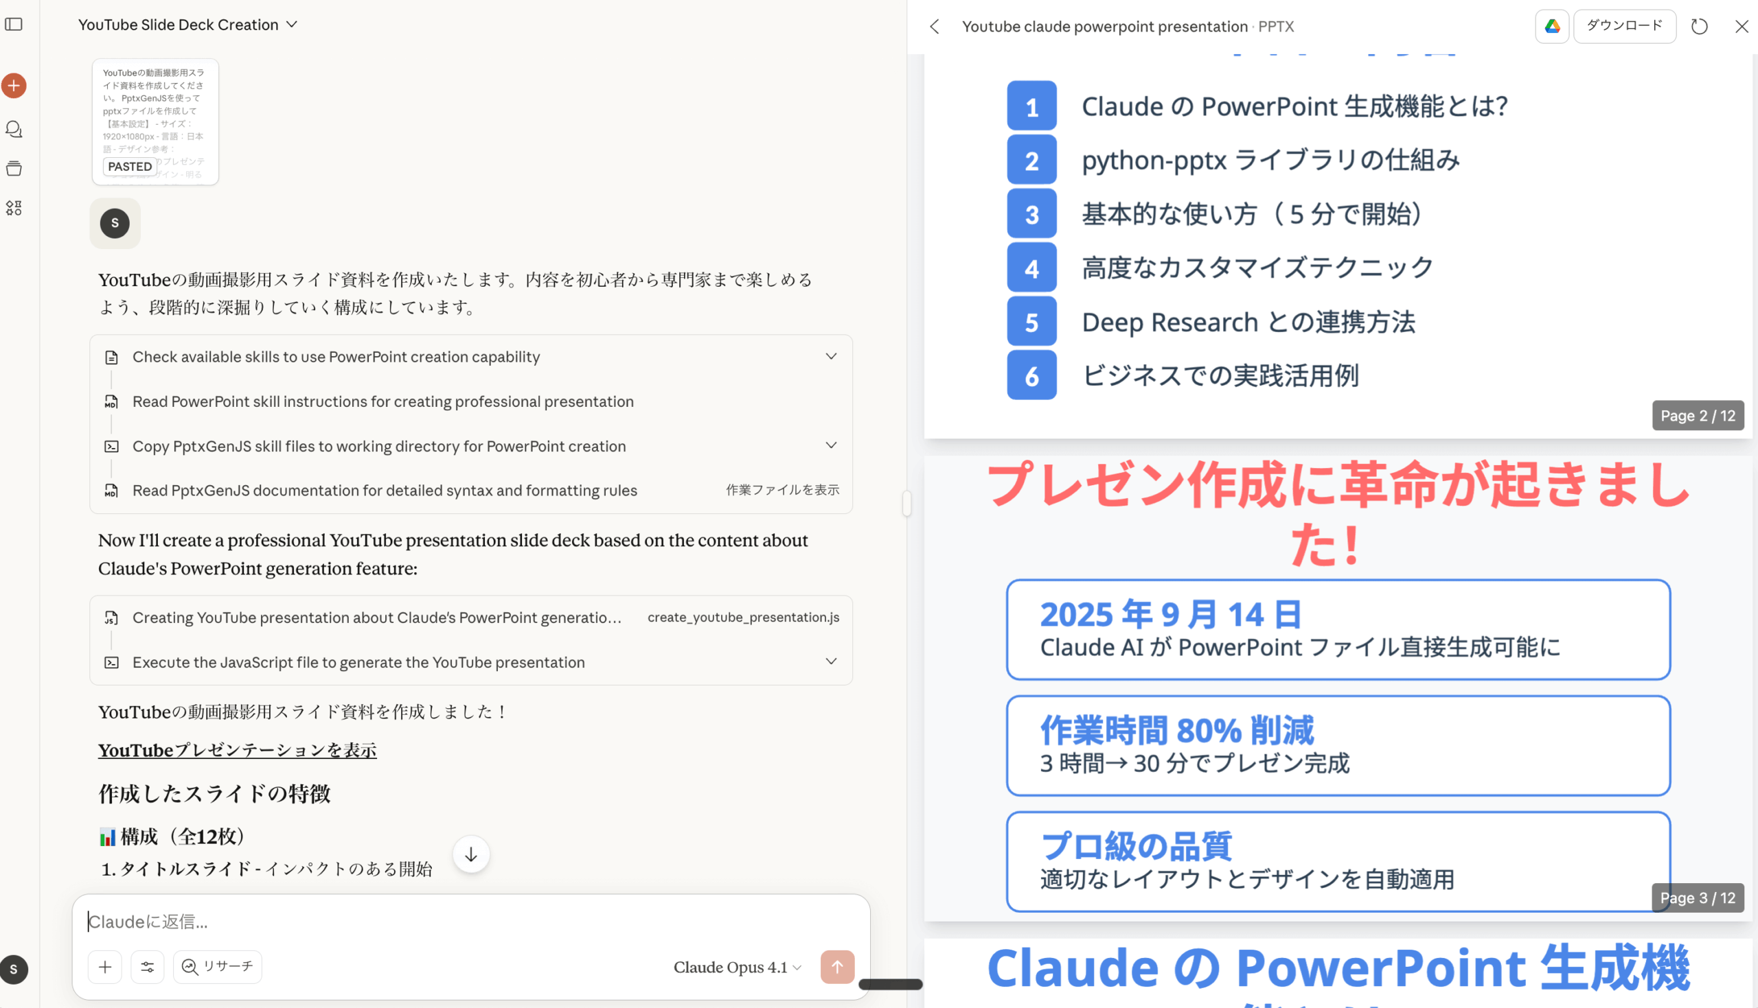Start a new chat with plus icon
This screenshot has height=1008, width=1758.
click(x=14, y=86)
